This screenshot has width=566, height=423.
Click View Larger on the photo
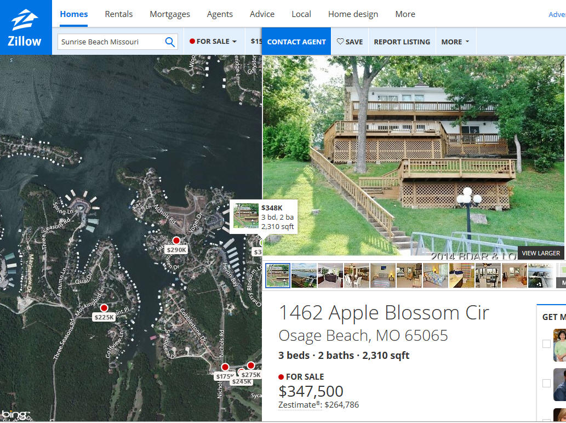pyautogui.click(x=540, y=253)
